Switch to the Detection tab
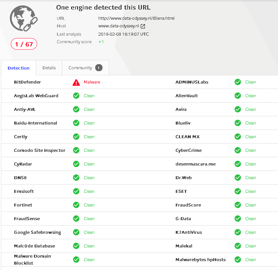The image size is (278, 270). point(18,68)
